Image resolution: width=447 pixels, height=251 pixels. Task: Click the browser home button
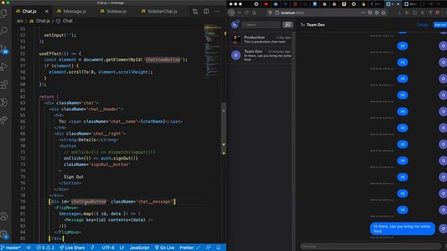point(254,13)
